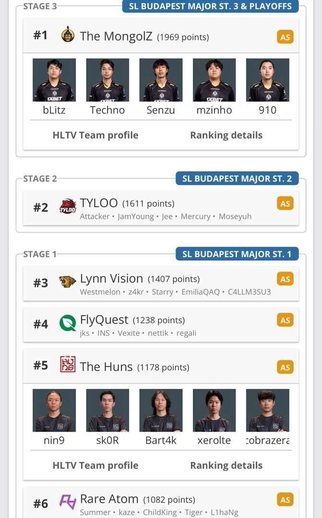Open HLTV Team profile for The MongolZ
This screenshot has width=322, height=518.
click(95, 135)
